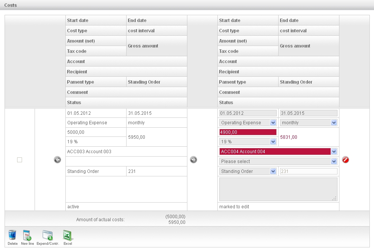Tick the cost row checkbox
Screen dimensions: 374x252
(19, 160)
